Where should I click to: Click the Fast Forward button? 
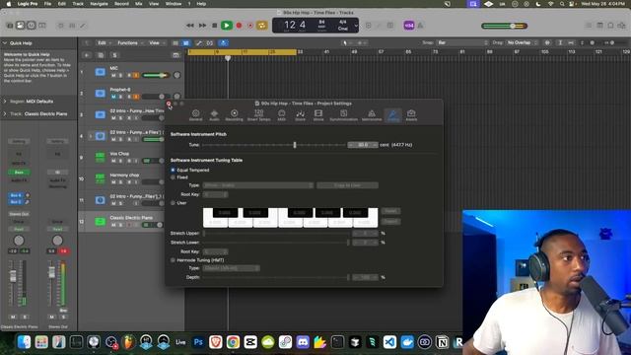(202, 26)
